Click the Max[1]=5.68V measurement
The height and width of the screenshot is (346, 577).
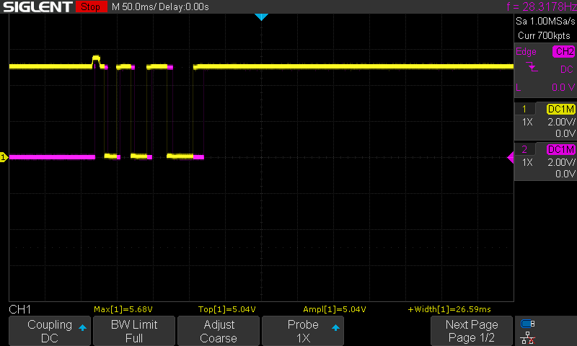(x=123, y=309)
